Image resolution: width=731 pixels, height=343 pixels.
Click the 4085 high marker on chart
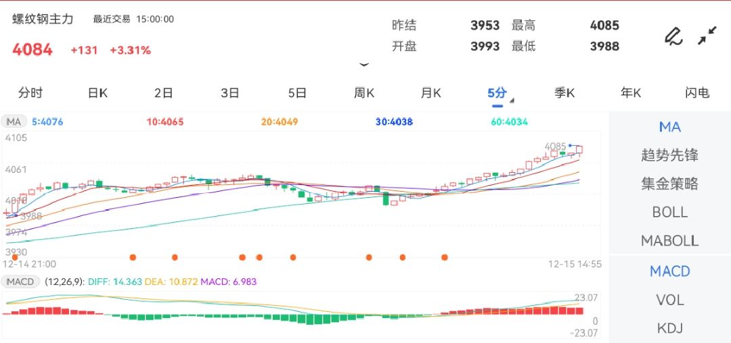click(x=555, y=146)
